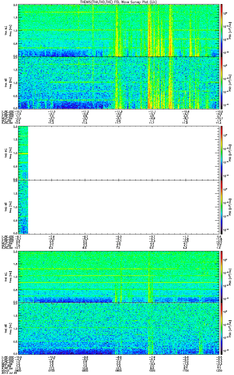Click the color bar beside THD BL panel
The height and width of the screenshot is (375, 234).
click(x=222, y=153)
